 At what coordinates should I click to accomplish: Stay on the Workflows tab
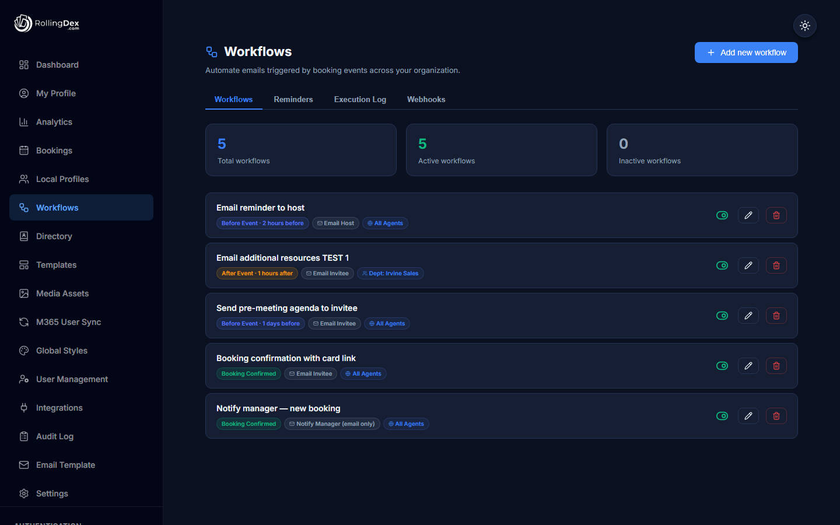(233, 100)
